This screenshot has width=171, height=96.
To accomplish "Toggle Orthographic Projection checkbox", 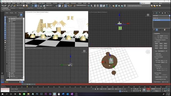I will pos(155,40).
